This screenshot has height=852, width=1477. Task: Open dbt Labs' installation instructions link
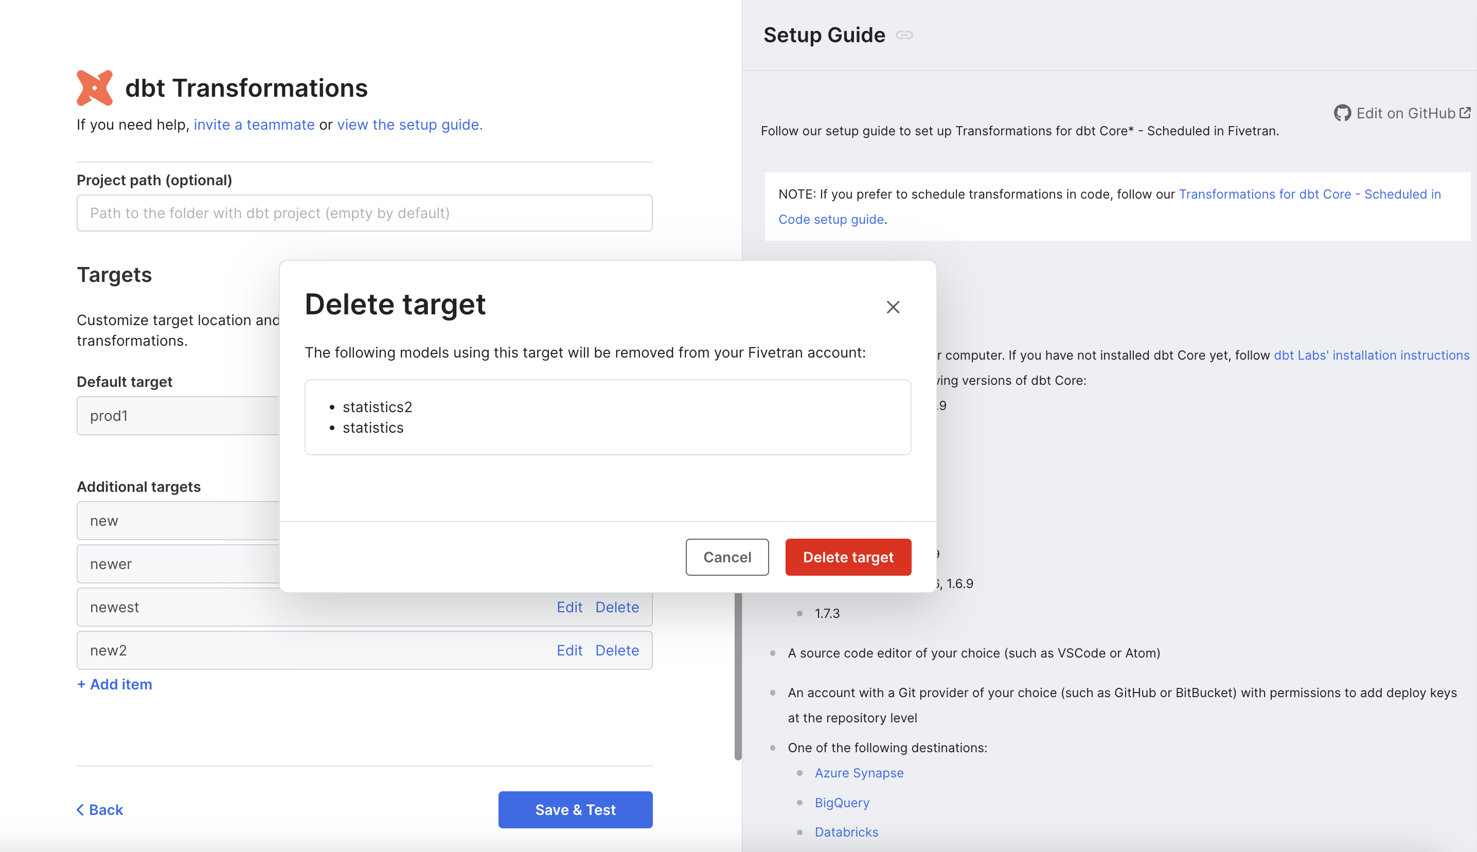[x=1371, y=355]
